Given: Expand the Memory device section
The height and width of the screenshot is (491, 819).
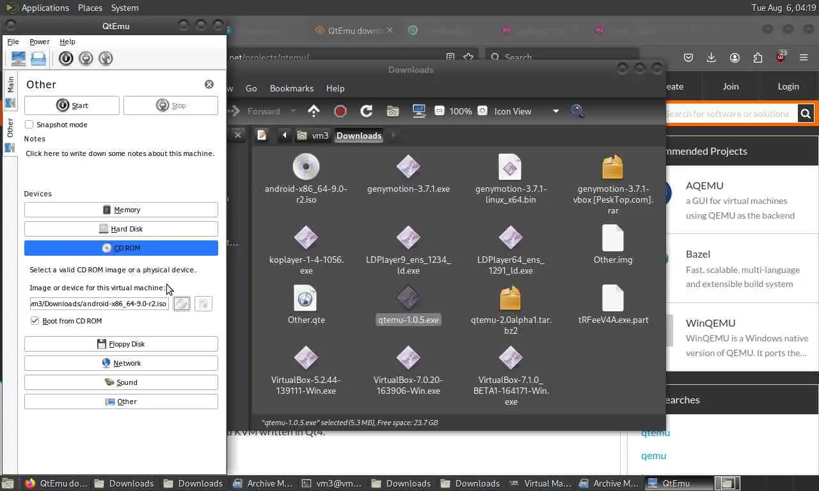Looking at the screenshot, I should point(121,210).
